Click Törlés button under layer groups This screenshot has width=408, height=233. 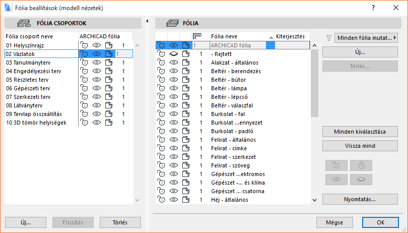[120, 222]
